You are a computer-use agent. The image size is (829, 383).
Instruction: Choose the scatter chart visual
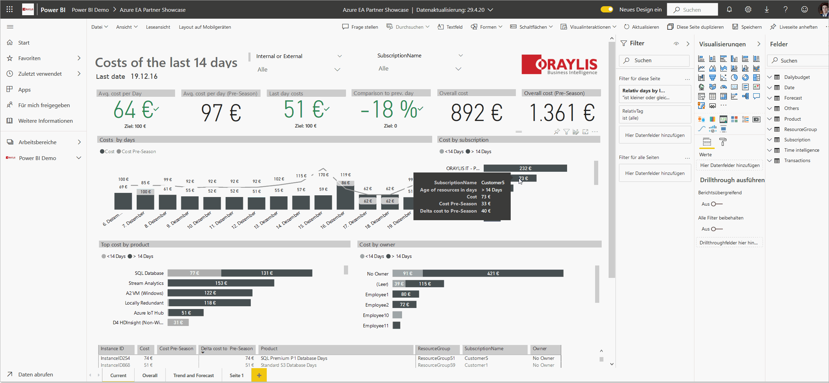[x=723, y=77]
